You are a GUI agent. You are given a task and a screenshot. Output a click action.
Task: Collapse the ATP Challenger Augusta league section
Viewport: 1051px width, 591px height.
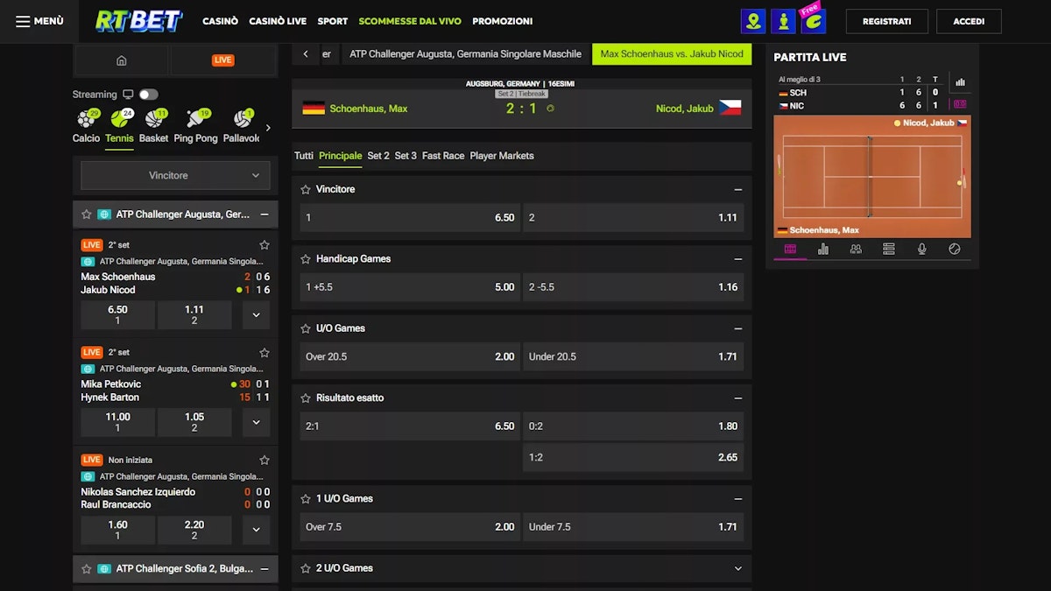265,215
